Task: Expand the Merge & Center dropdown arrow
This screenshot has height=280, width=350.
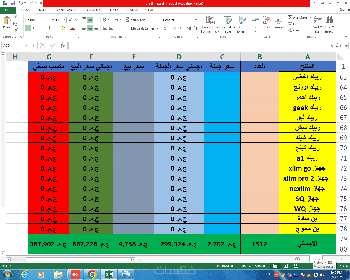Action: [x=158, y=28]
